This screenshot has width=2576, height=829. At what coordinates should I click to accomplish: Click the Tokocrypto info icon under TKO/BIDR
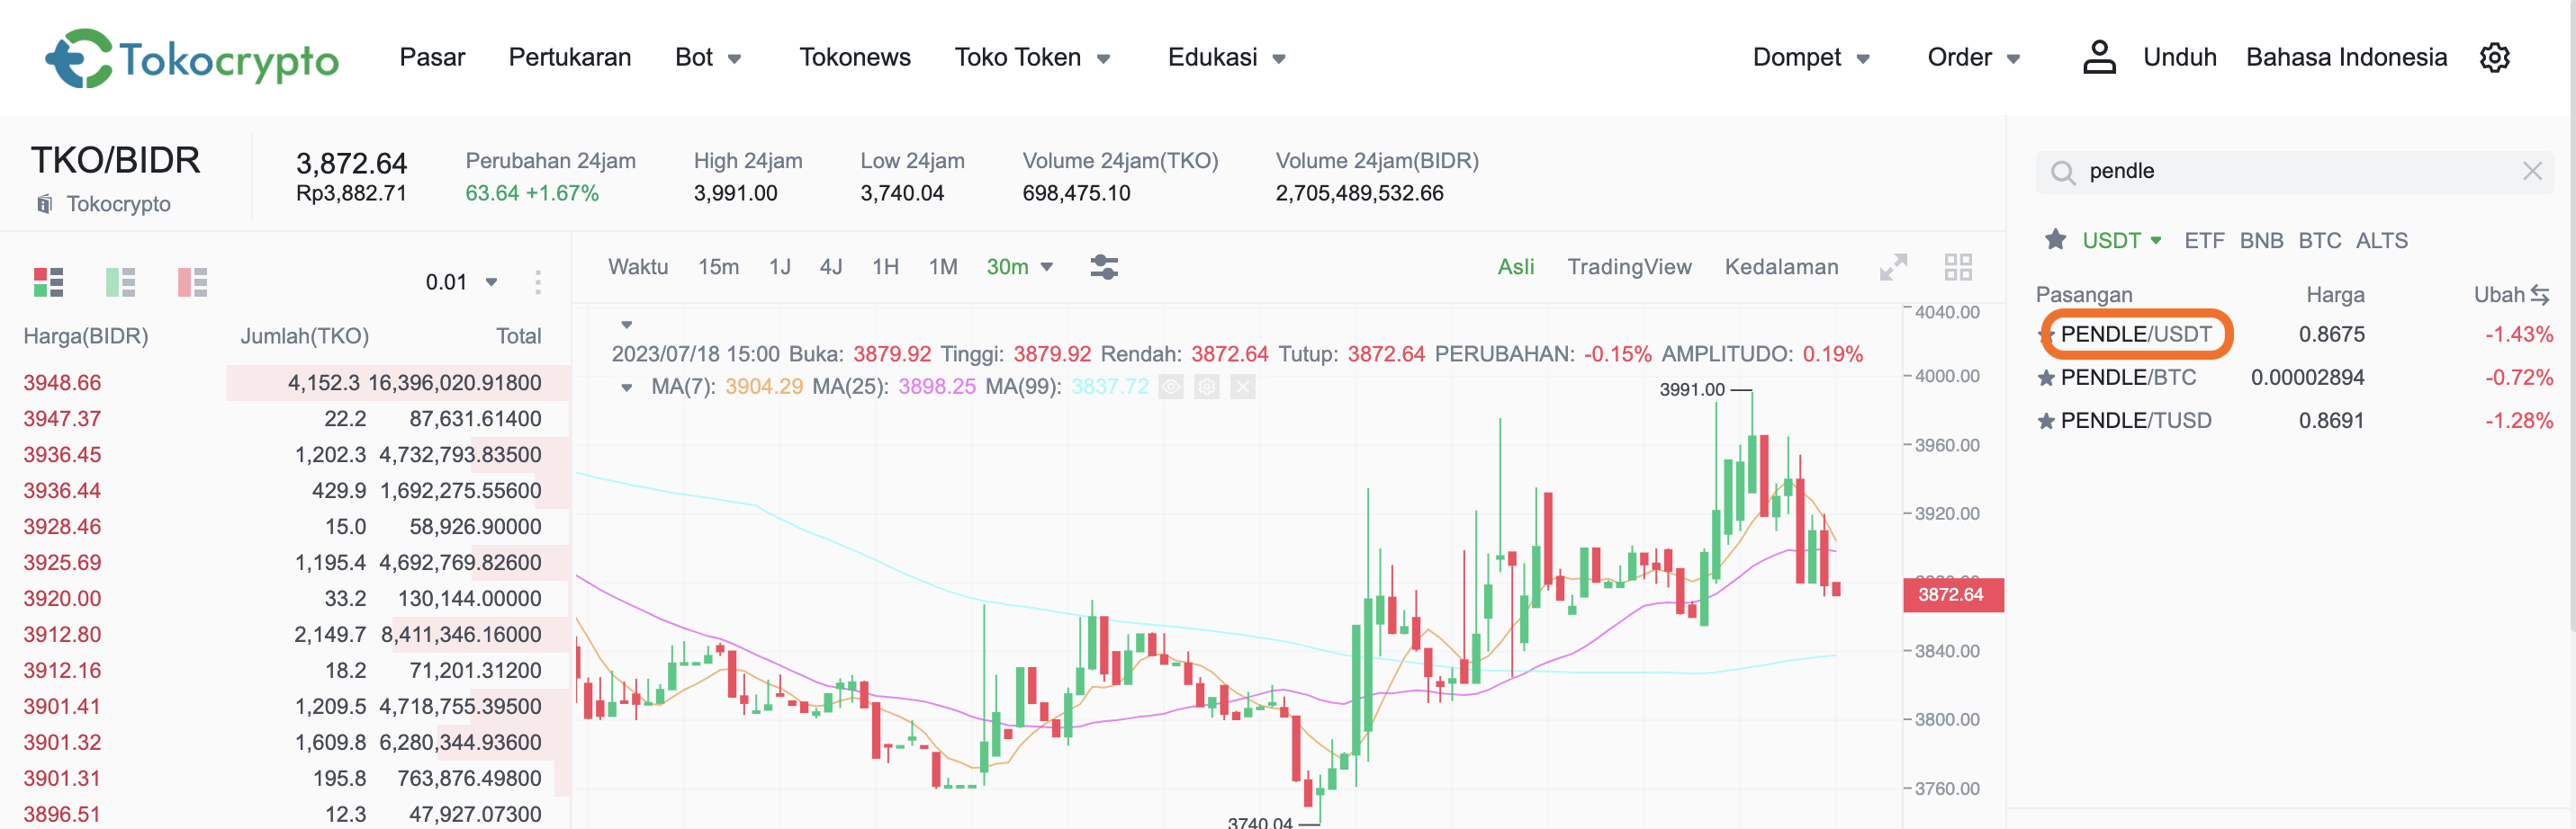pos(44,204)
